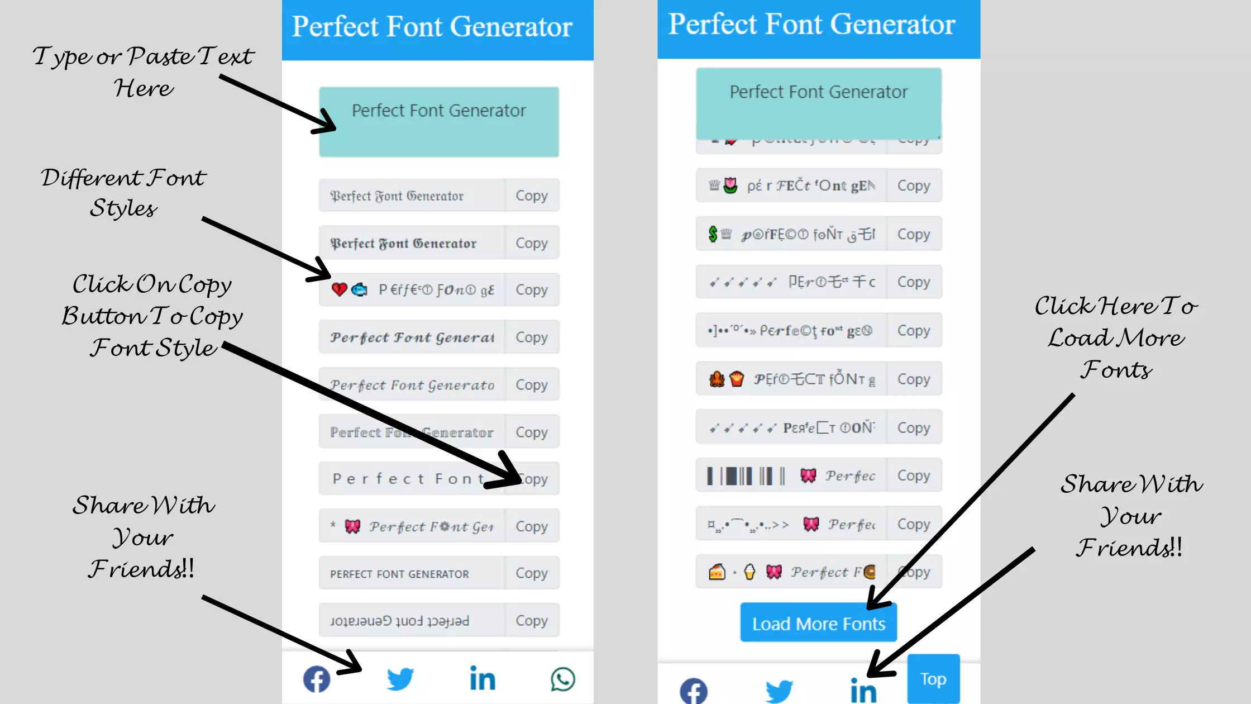Copy the blackletter bold font style
The height and width of the screenshot is (704, 1251).
tap(531, 242)
